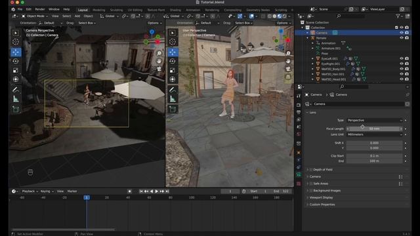The image size is (420, 236).
Task: Toggle visibility of EyeRight.001
Action: pos(402,64)
